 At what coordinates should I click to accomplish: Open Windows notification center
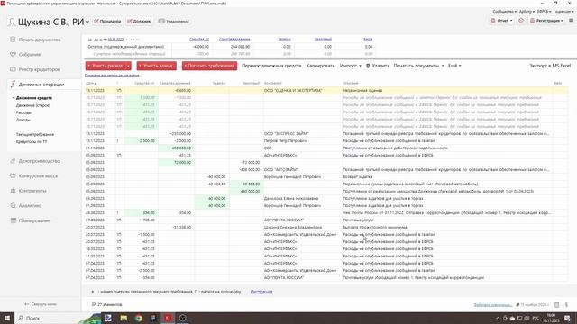567,318
